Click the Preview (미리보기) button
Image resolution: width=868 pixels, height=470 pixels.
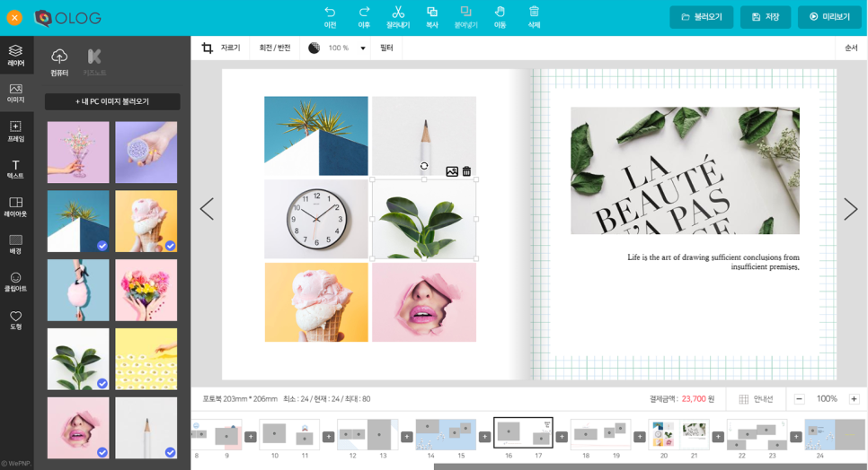click(x=829, y=17)
